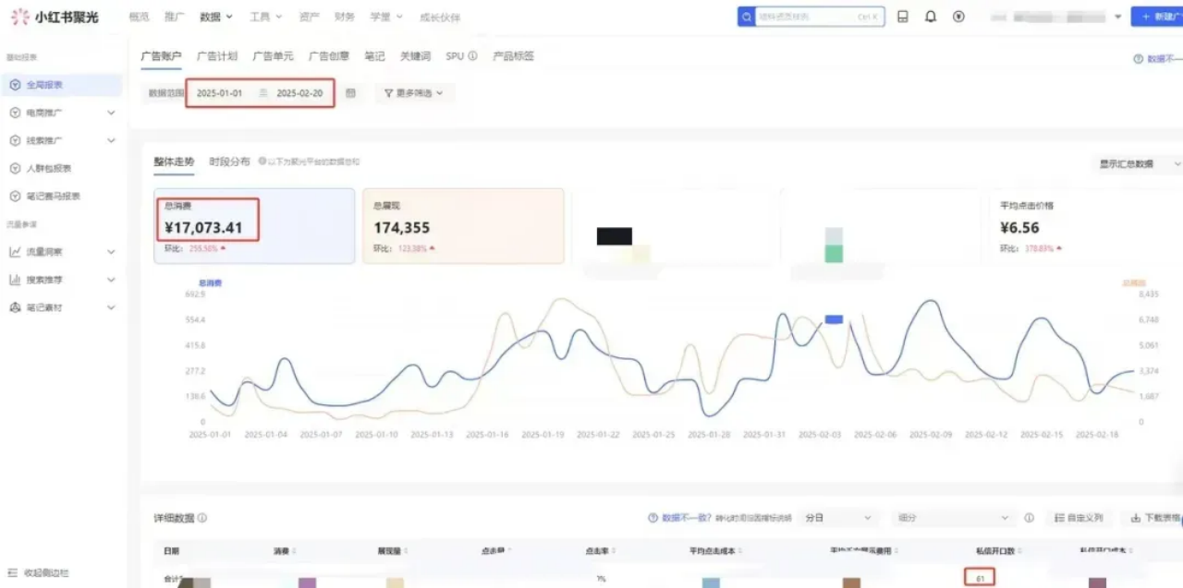Click the start date 2025-01-01 field

click(220, 93)
